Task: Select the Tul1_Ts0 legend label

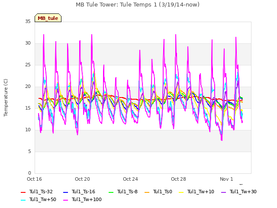Action: (x=163, y=192)
